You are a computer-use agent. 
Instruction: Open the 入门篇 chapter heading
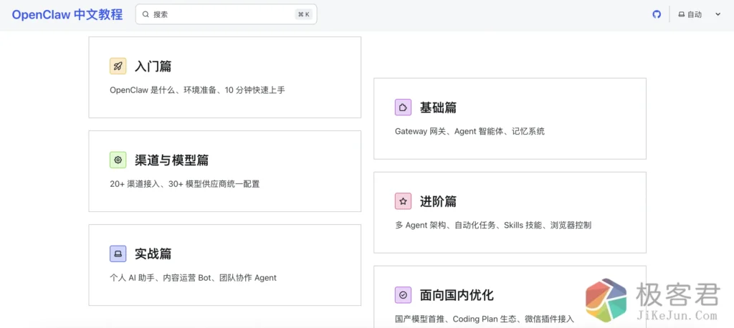click(153, 66)
